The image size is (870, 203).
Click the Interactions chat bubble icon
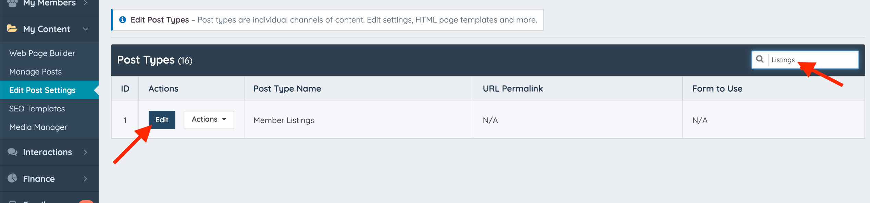click(13, 152)
